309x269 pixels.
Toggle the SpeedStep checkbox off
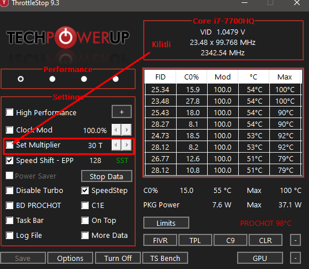click(85, 191)
